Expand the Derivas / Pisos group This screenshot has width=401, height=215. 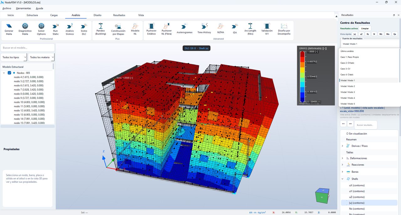[342, 146]
